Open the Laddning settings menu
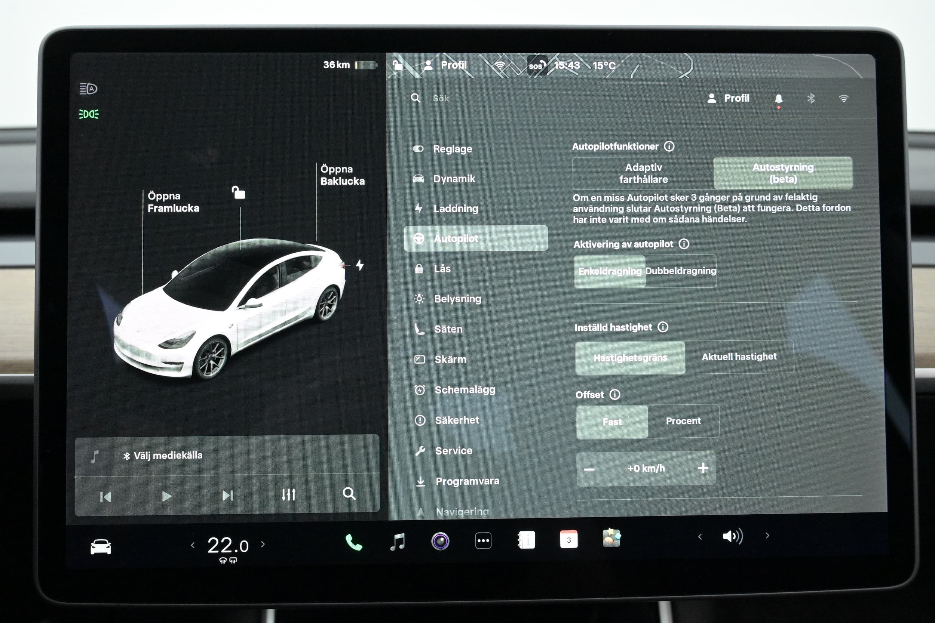 pos(456,209)
